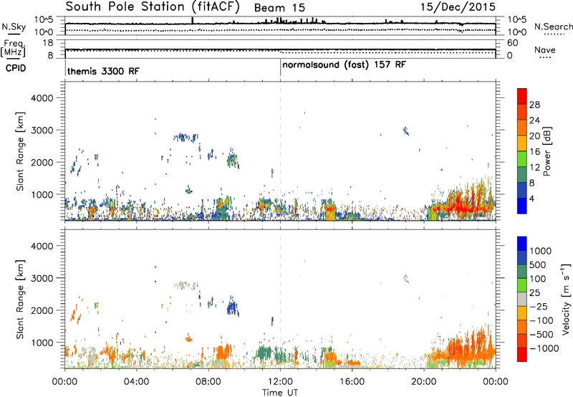This screenshot has height=397, width=573.
Task: Select the 'Freq. [MHz]' axis label
Action: [x=13, y=48]
